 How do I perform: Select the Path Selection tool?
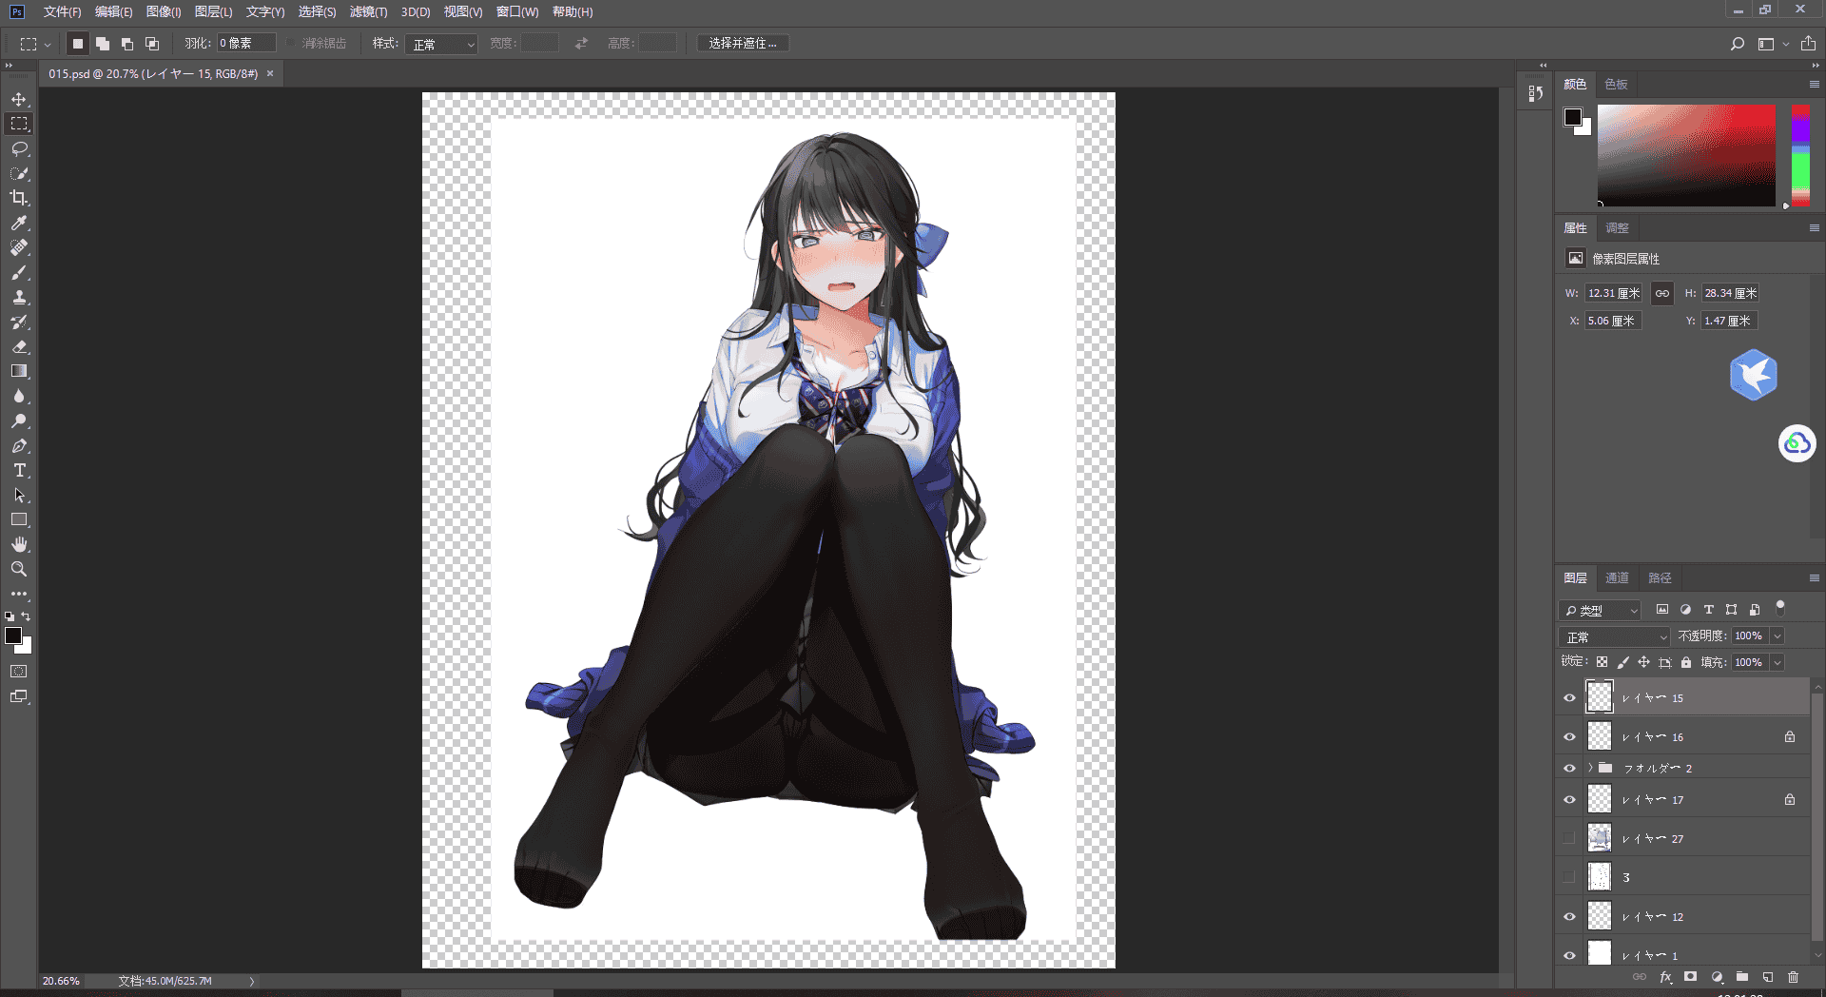click(x=19, y=495)
